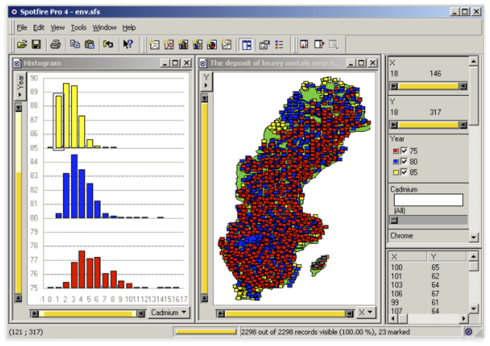Viewport: 490px width, 346px height.
Task: Click the Paste clipboard icon
Action: 89,45
